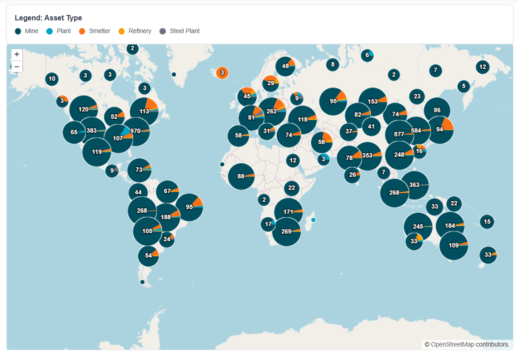This screenshot has height=352, width=518.
Task: Click the Plant legend color swatch
Action: coord(50,31)
